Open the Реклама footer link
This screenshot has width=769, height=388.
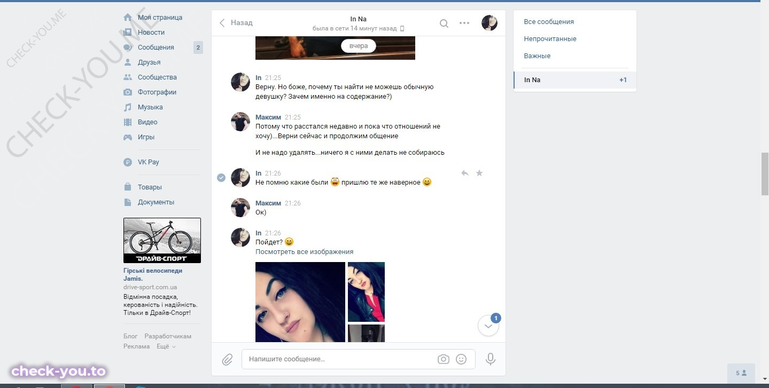coord(136,346)
